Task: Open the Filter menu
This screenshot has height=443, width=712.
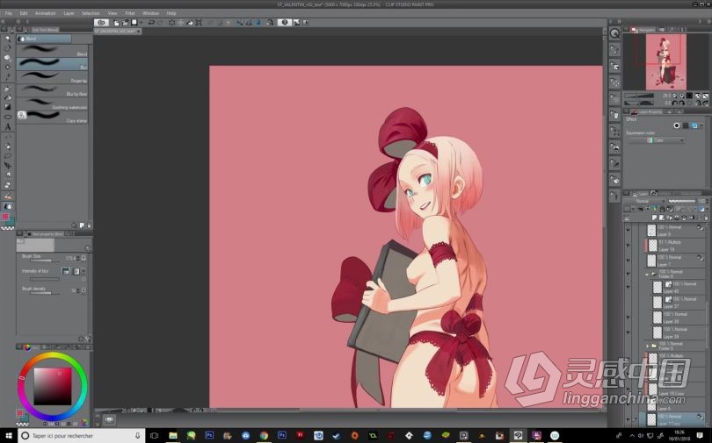Action: pos(130,13)
